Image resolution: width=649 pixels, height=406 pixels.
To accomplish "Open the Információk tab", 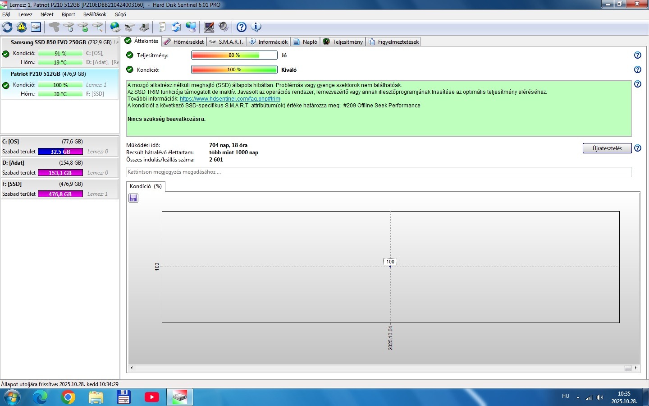I will point(268,42).
